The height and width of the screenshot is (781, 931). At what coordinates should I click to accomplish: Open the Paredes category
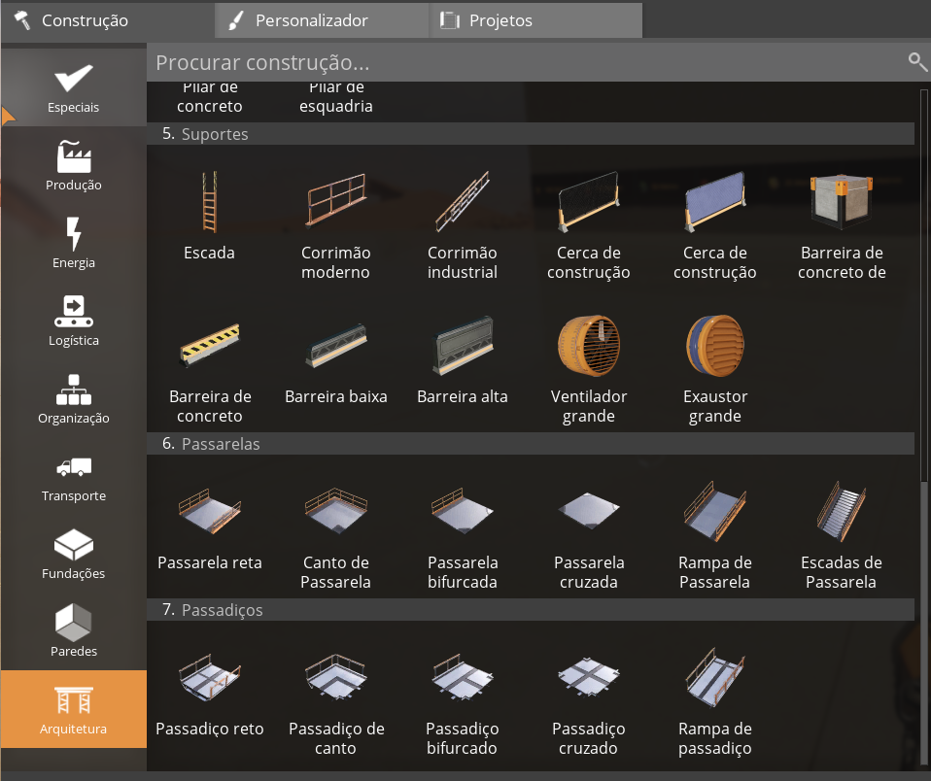coord(74,632)
